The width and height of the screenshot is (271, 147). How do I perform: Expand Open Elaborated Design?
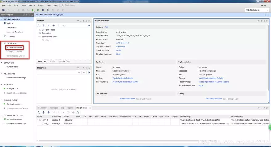pos(4,78)
